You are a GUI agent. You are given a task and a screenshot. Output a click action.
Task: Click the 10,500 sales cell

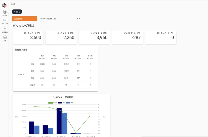(42, 64)
